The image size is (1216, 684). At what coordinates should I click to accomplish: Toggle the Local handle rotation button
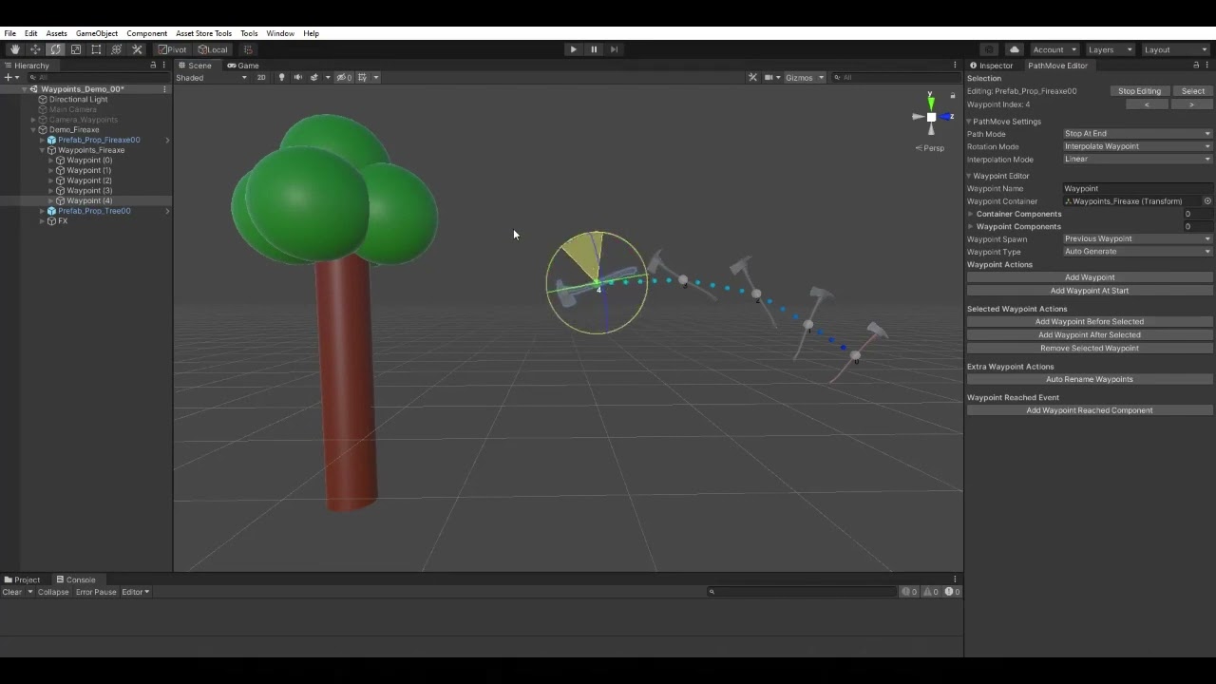(213, 49)
